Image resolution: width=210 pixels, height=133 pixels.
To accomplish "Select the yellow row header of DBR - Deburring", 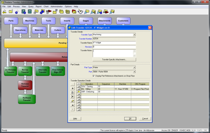I will [79, 91].
